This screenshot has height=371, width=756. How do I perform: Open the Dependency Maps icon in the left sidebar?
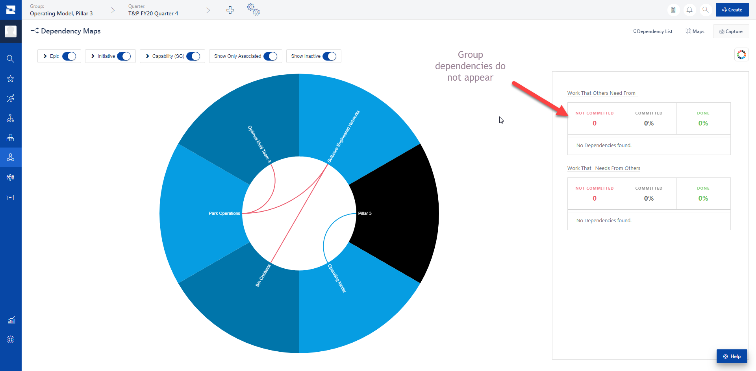pyautogui.click(x=11, y=157)
